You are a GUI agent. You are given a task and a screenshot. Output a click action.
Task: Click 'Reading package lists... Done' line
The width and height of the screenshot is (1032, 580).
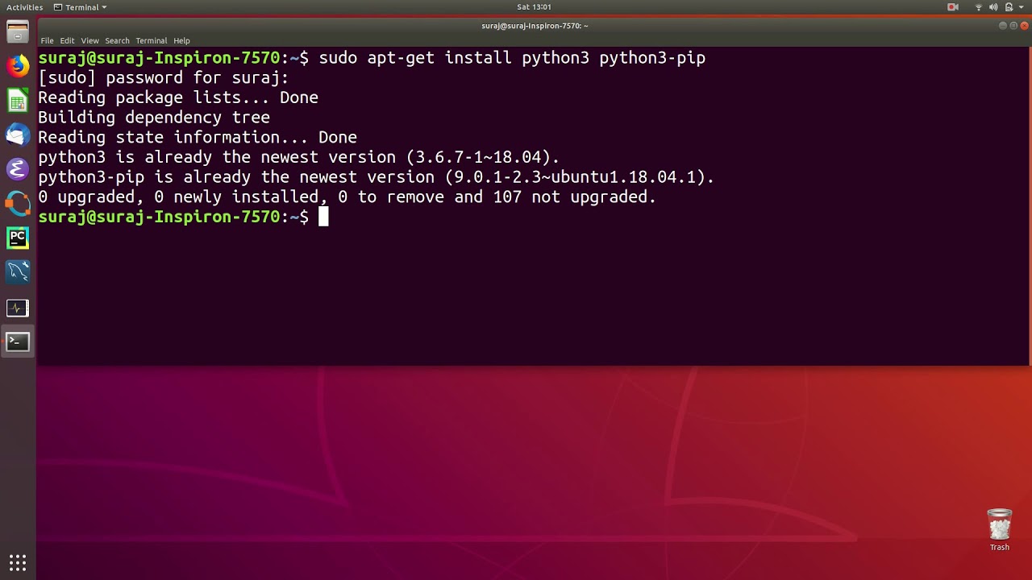tap(178, 98)
